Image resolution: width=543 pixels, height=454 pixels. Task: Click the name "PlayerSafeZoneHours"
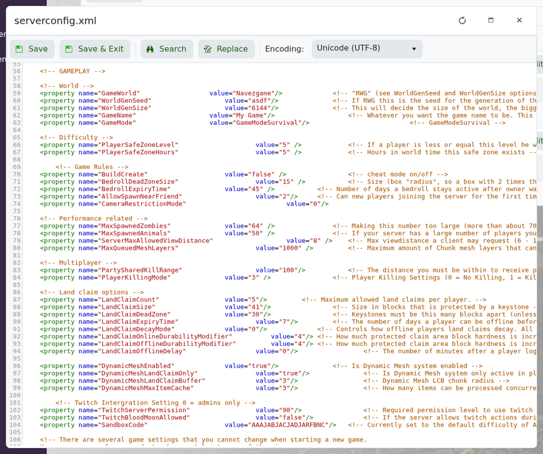(138, 152)
